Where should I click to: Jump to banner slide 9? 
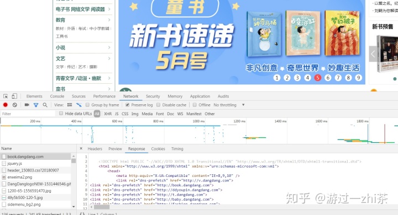pyautogui.click(x=358, y=78)
